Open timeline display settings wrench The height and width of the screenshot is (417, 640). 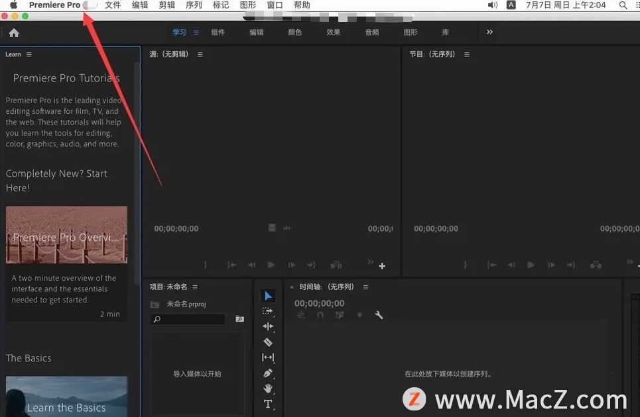tap(379, 315)
